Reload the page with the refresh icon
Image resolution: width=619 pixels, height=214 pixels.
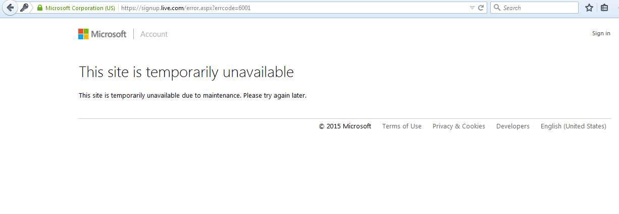point(481,8)
